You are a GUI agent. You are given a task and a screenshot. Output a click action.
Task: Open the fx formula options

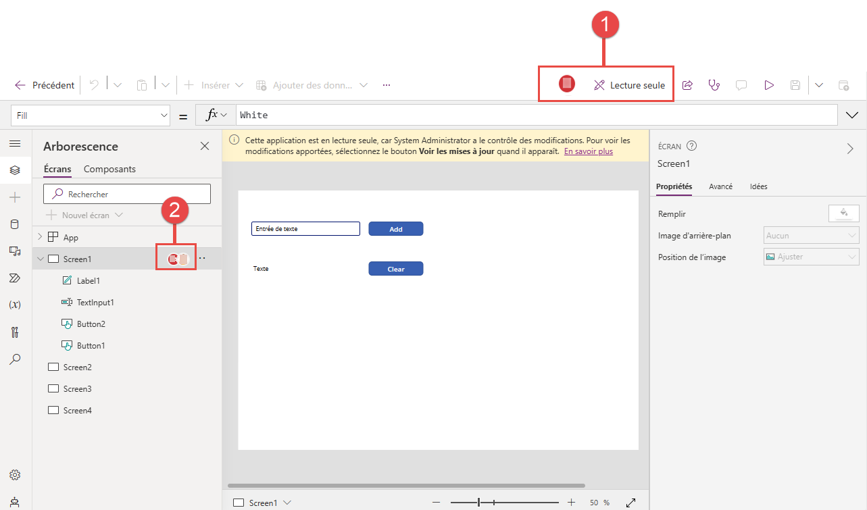(216, 115)
